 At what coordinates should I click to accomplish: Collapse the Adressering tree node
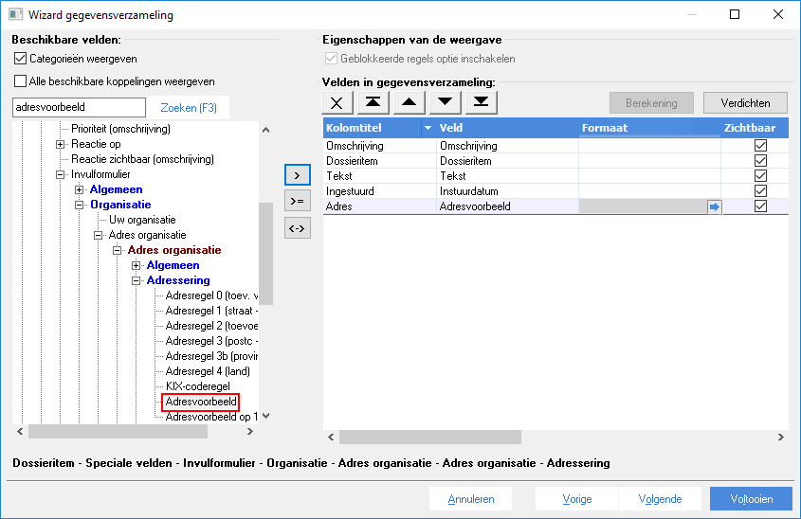(136, 280)
